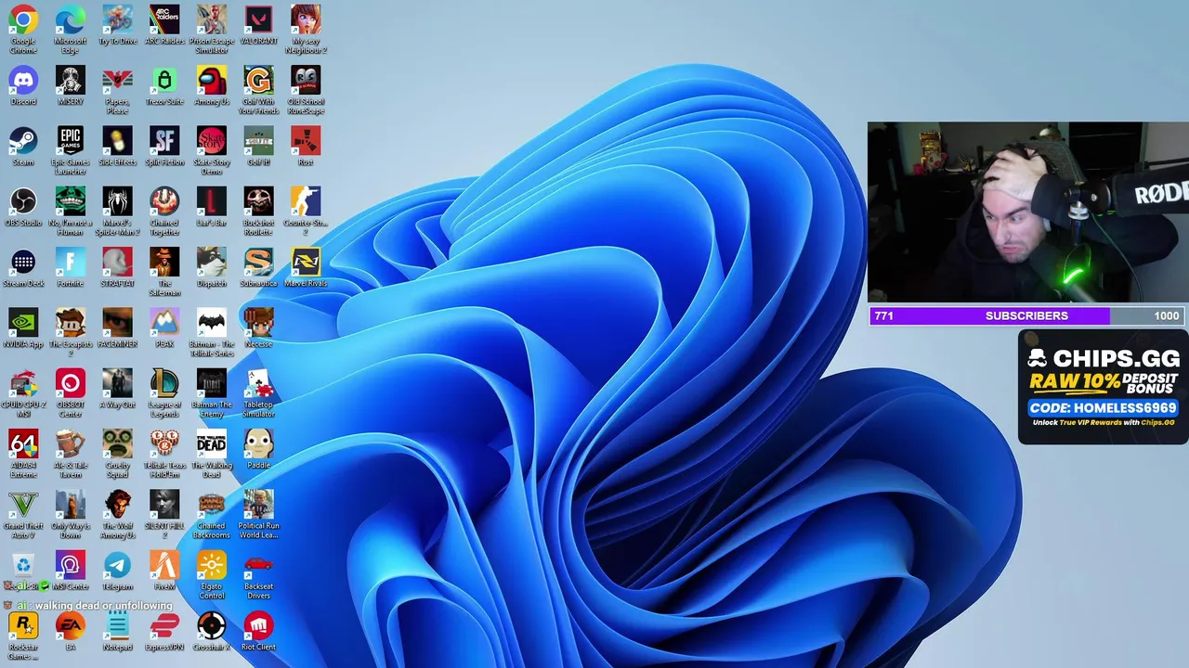Open the ARC Raiders shortcut

pyautogui.click(x=164, y=19)
